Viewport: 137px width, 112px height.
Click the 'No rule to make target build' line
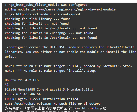pos(68,66)
